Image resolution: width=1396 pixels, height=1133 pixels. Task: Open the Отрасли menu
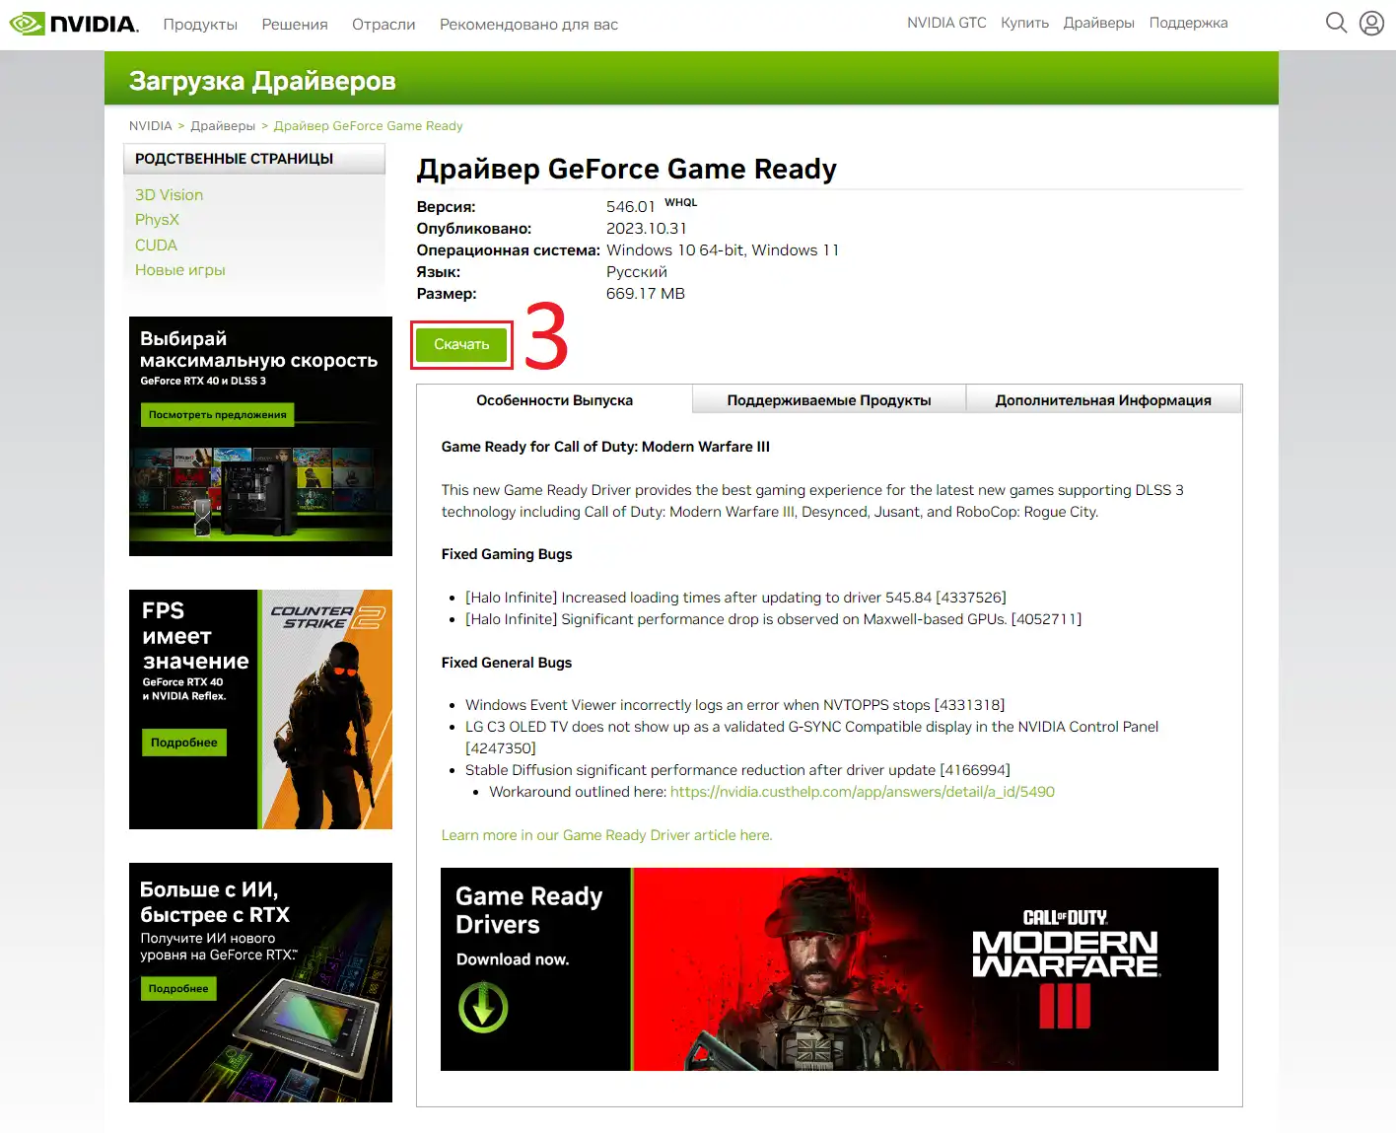click(x=384, y=24)
